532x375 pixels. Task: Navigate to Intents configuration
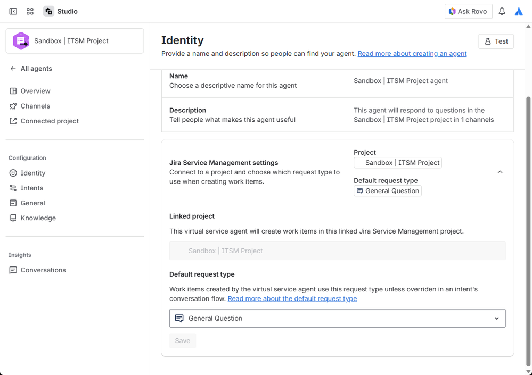coord(32,188)
